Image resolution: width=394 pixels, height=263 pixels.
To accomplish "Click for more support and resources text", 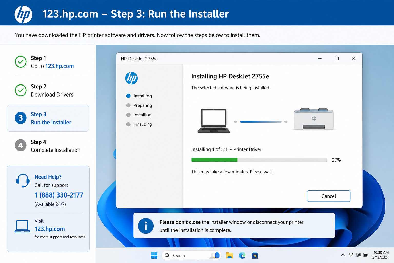I will 60,237.
